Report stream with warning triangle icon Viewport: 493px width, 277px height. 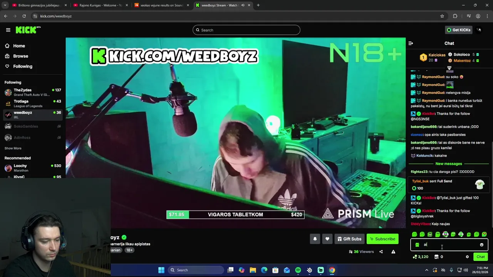(x=393, y=252)
